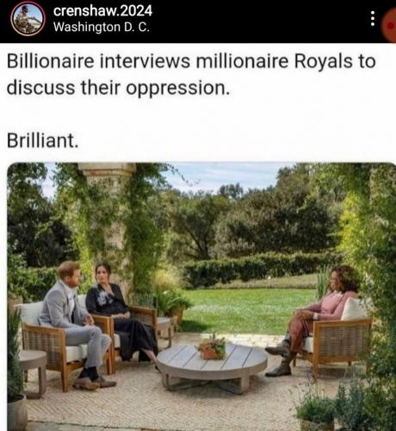
Task: Click the round wooden coffee table
Action: 212,366
